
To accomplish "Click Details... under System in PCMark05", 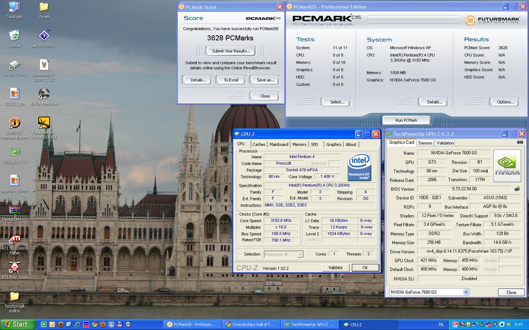I will click(434, 102).
